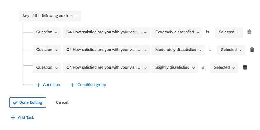Open the Selected dropdown in the first row
Image resolution: width=260 pixels, height=130 pixels.
pos(229,32)
